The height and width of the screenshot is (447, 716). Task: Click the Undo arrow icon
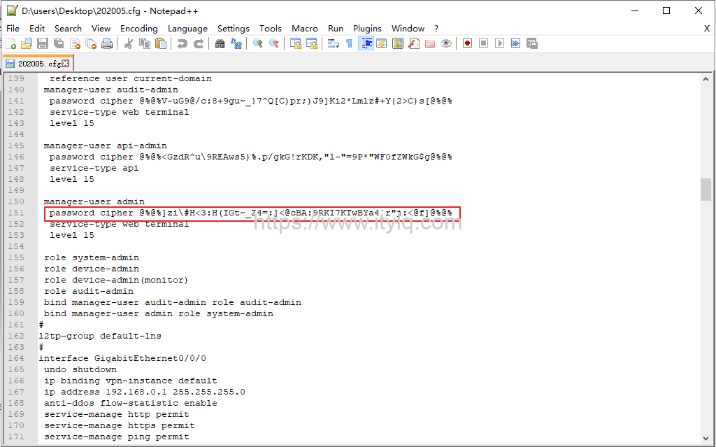(182, 43)
